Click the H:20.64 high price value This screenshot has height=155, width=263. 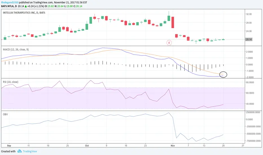pos(59,6)
